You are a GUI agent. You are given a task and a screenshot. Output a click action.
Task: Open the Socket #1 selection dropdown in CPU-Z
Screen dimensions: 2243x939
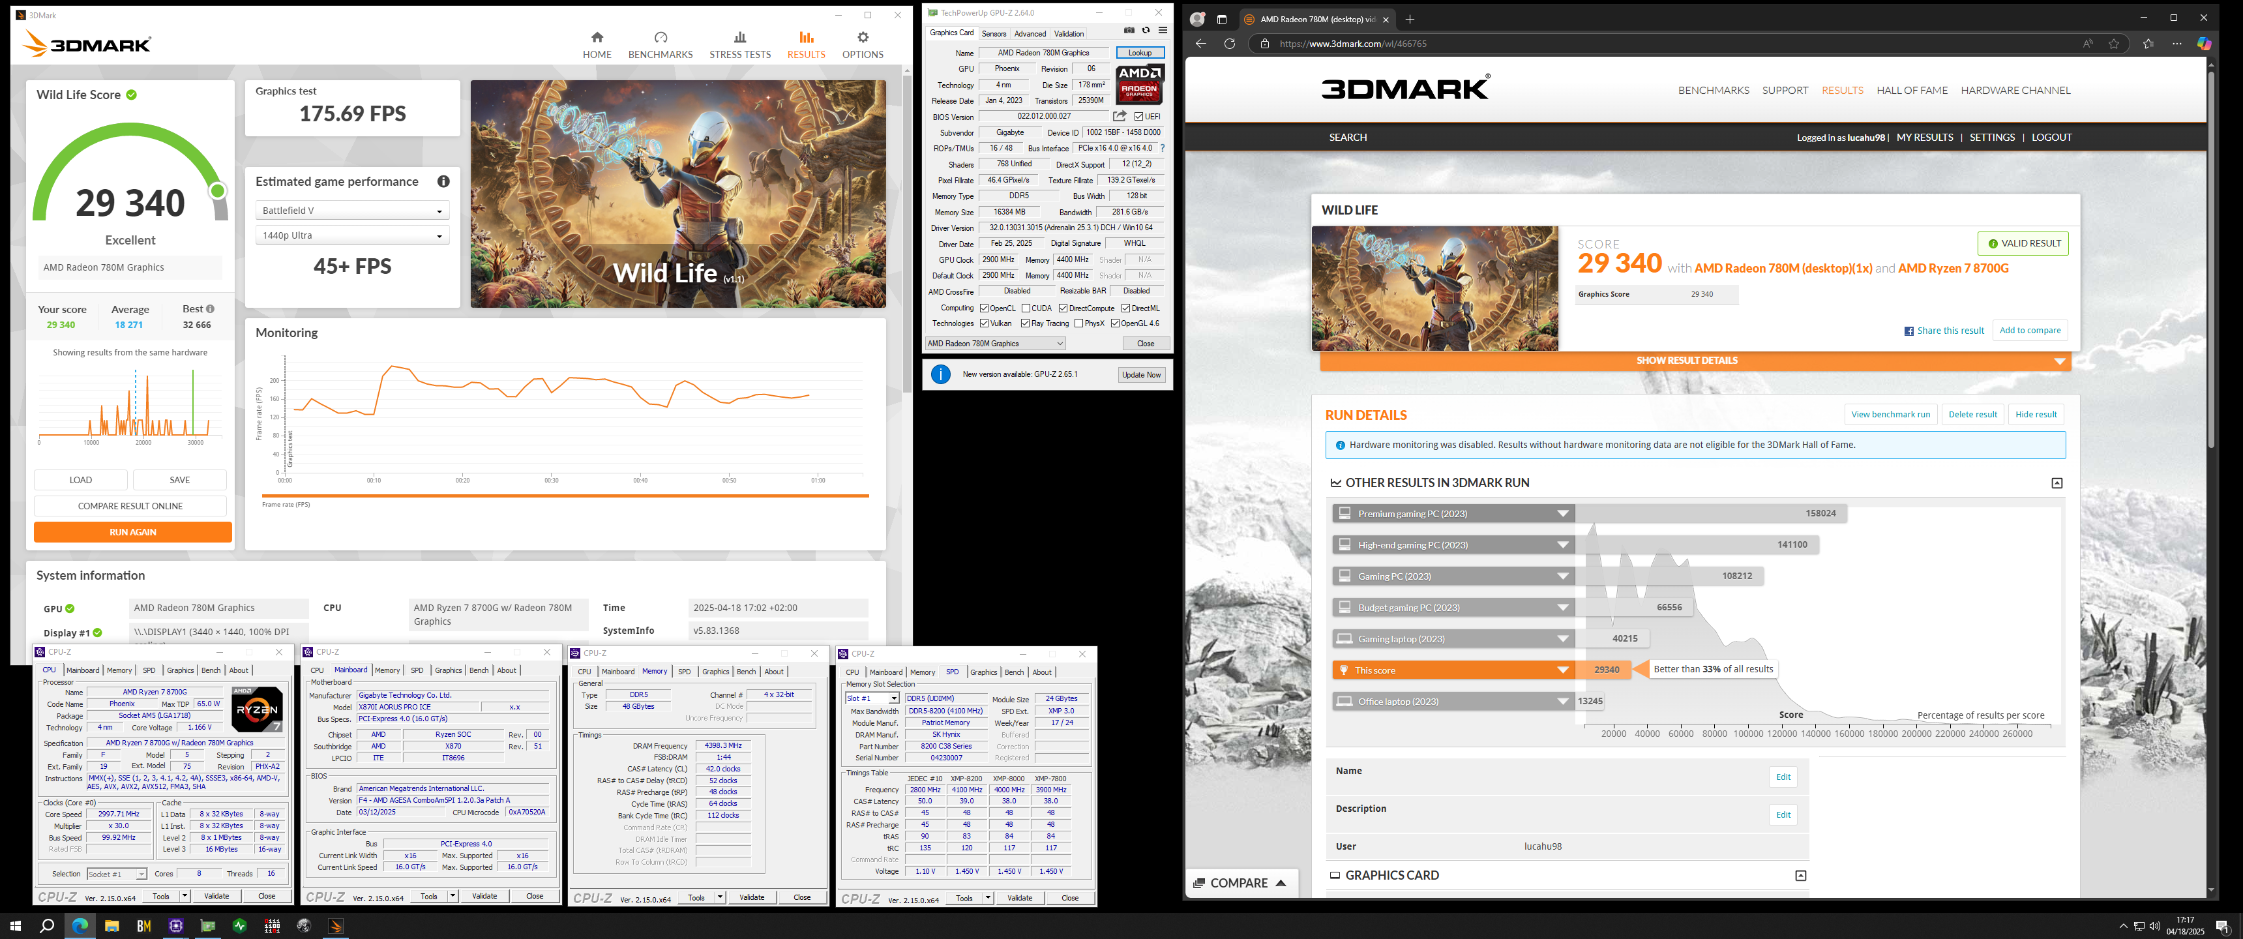117,874
